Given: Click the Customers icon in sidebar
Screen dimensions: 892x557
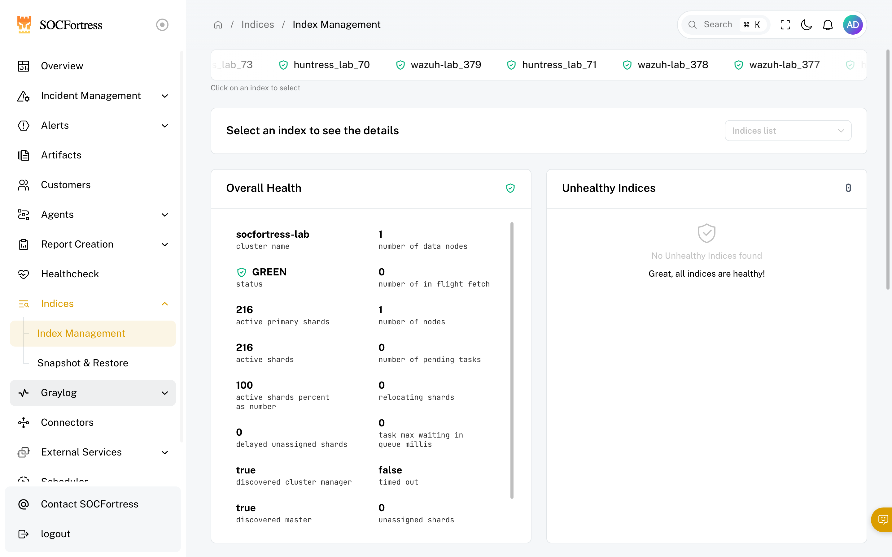Looking at the screenshot, I should pyautogui.click(x=24, y=185).
